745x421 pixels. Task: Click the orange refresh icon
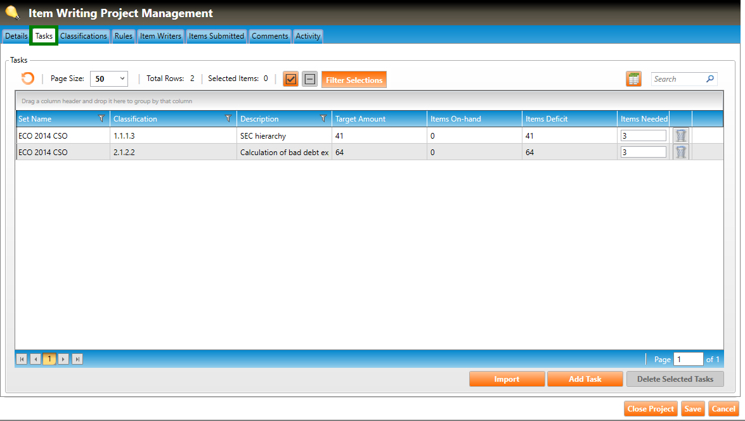pos(27,79)
